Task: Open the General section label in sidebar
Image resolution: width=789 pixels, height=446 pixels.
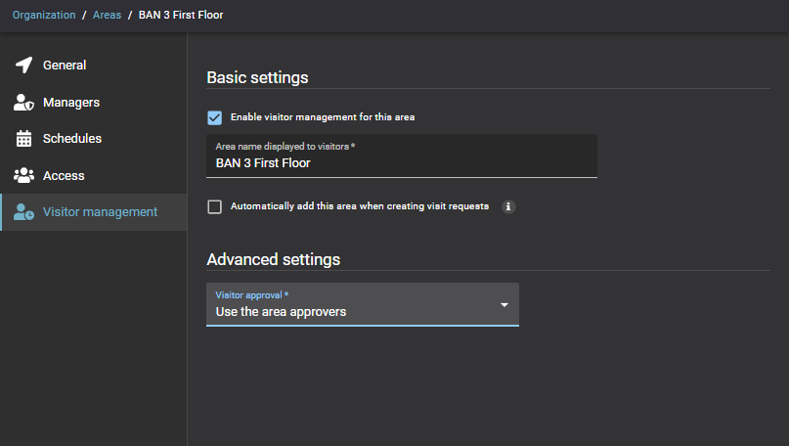Action: [65, 66]
